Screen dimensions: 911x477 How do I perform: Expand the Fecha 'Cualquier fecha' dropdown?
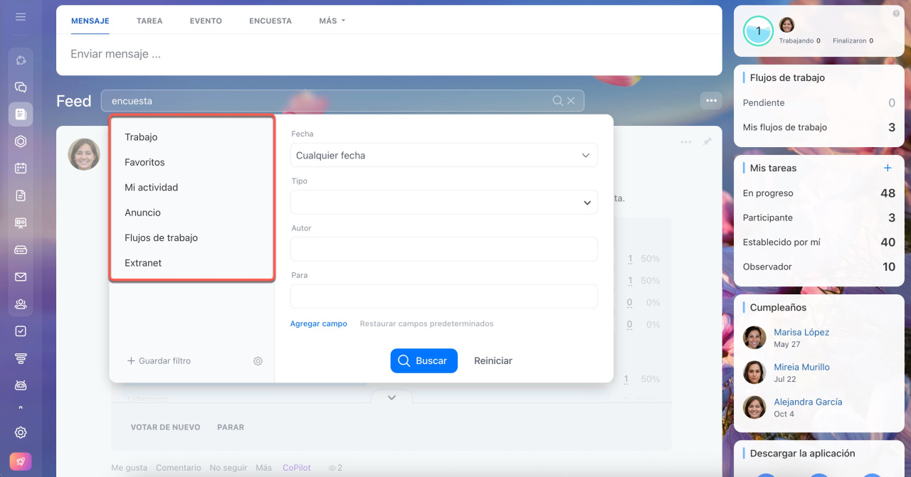[443, 155]
